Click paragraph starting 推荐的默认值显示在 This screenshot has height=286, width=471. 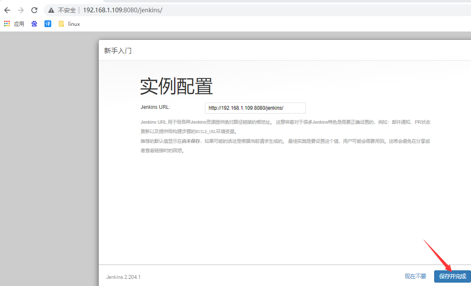tap(285, 146)
